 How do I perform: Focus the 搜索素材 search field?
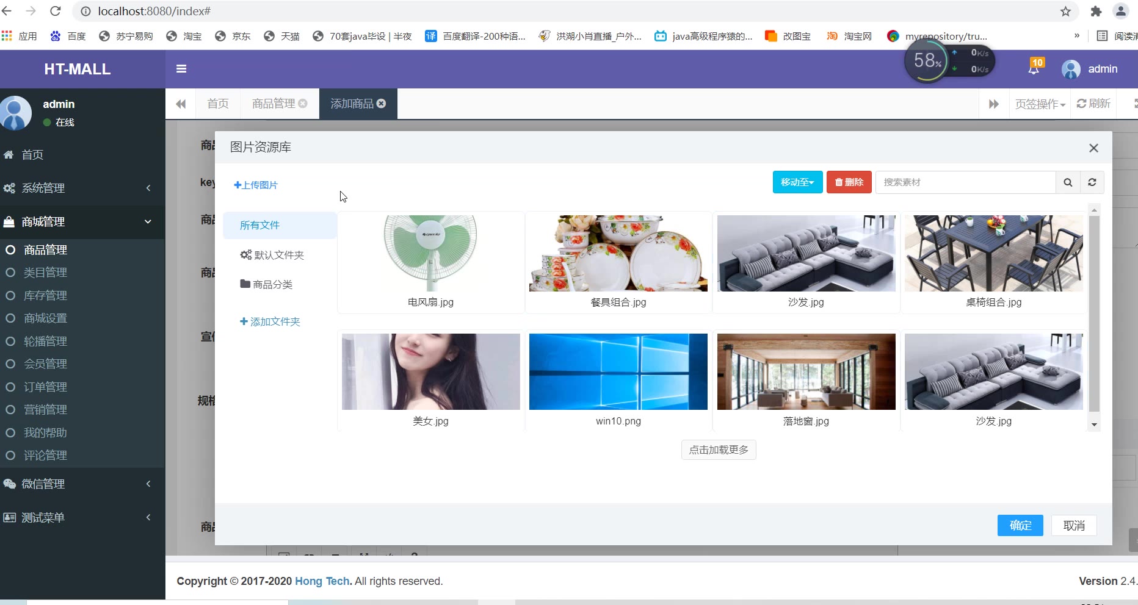966,182
